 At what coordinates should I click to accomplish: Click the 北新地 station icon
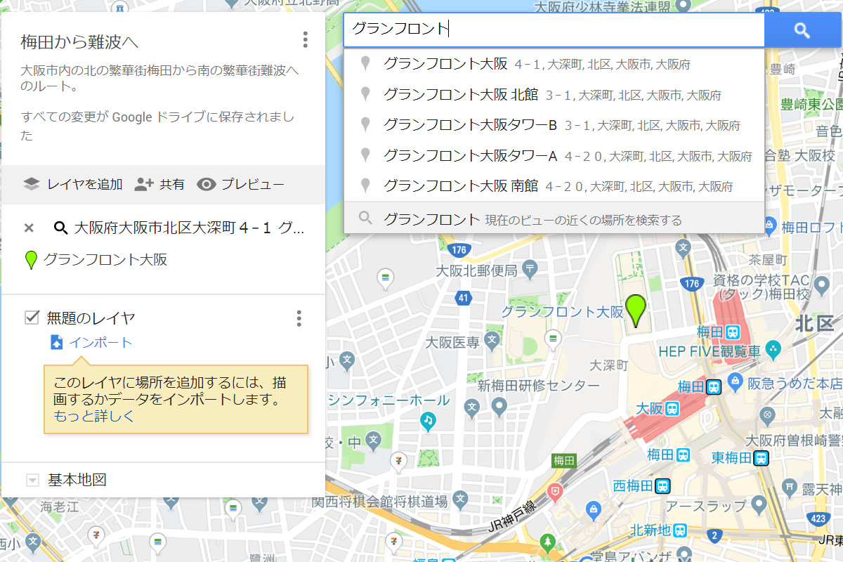click(x=681, y=530)
